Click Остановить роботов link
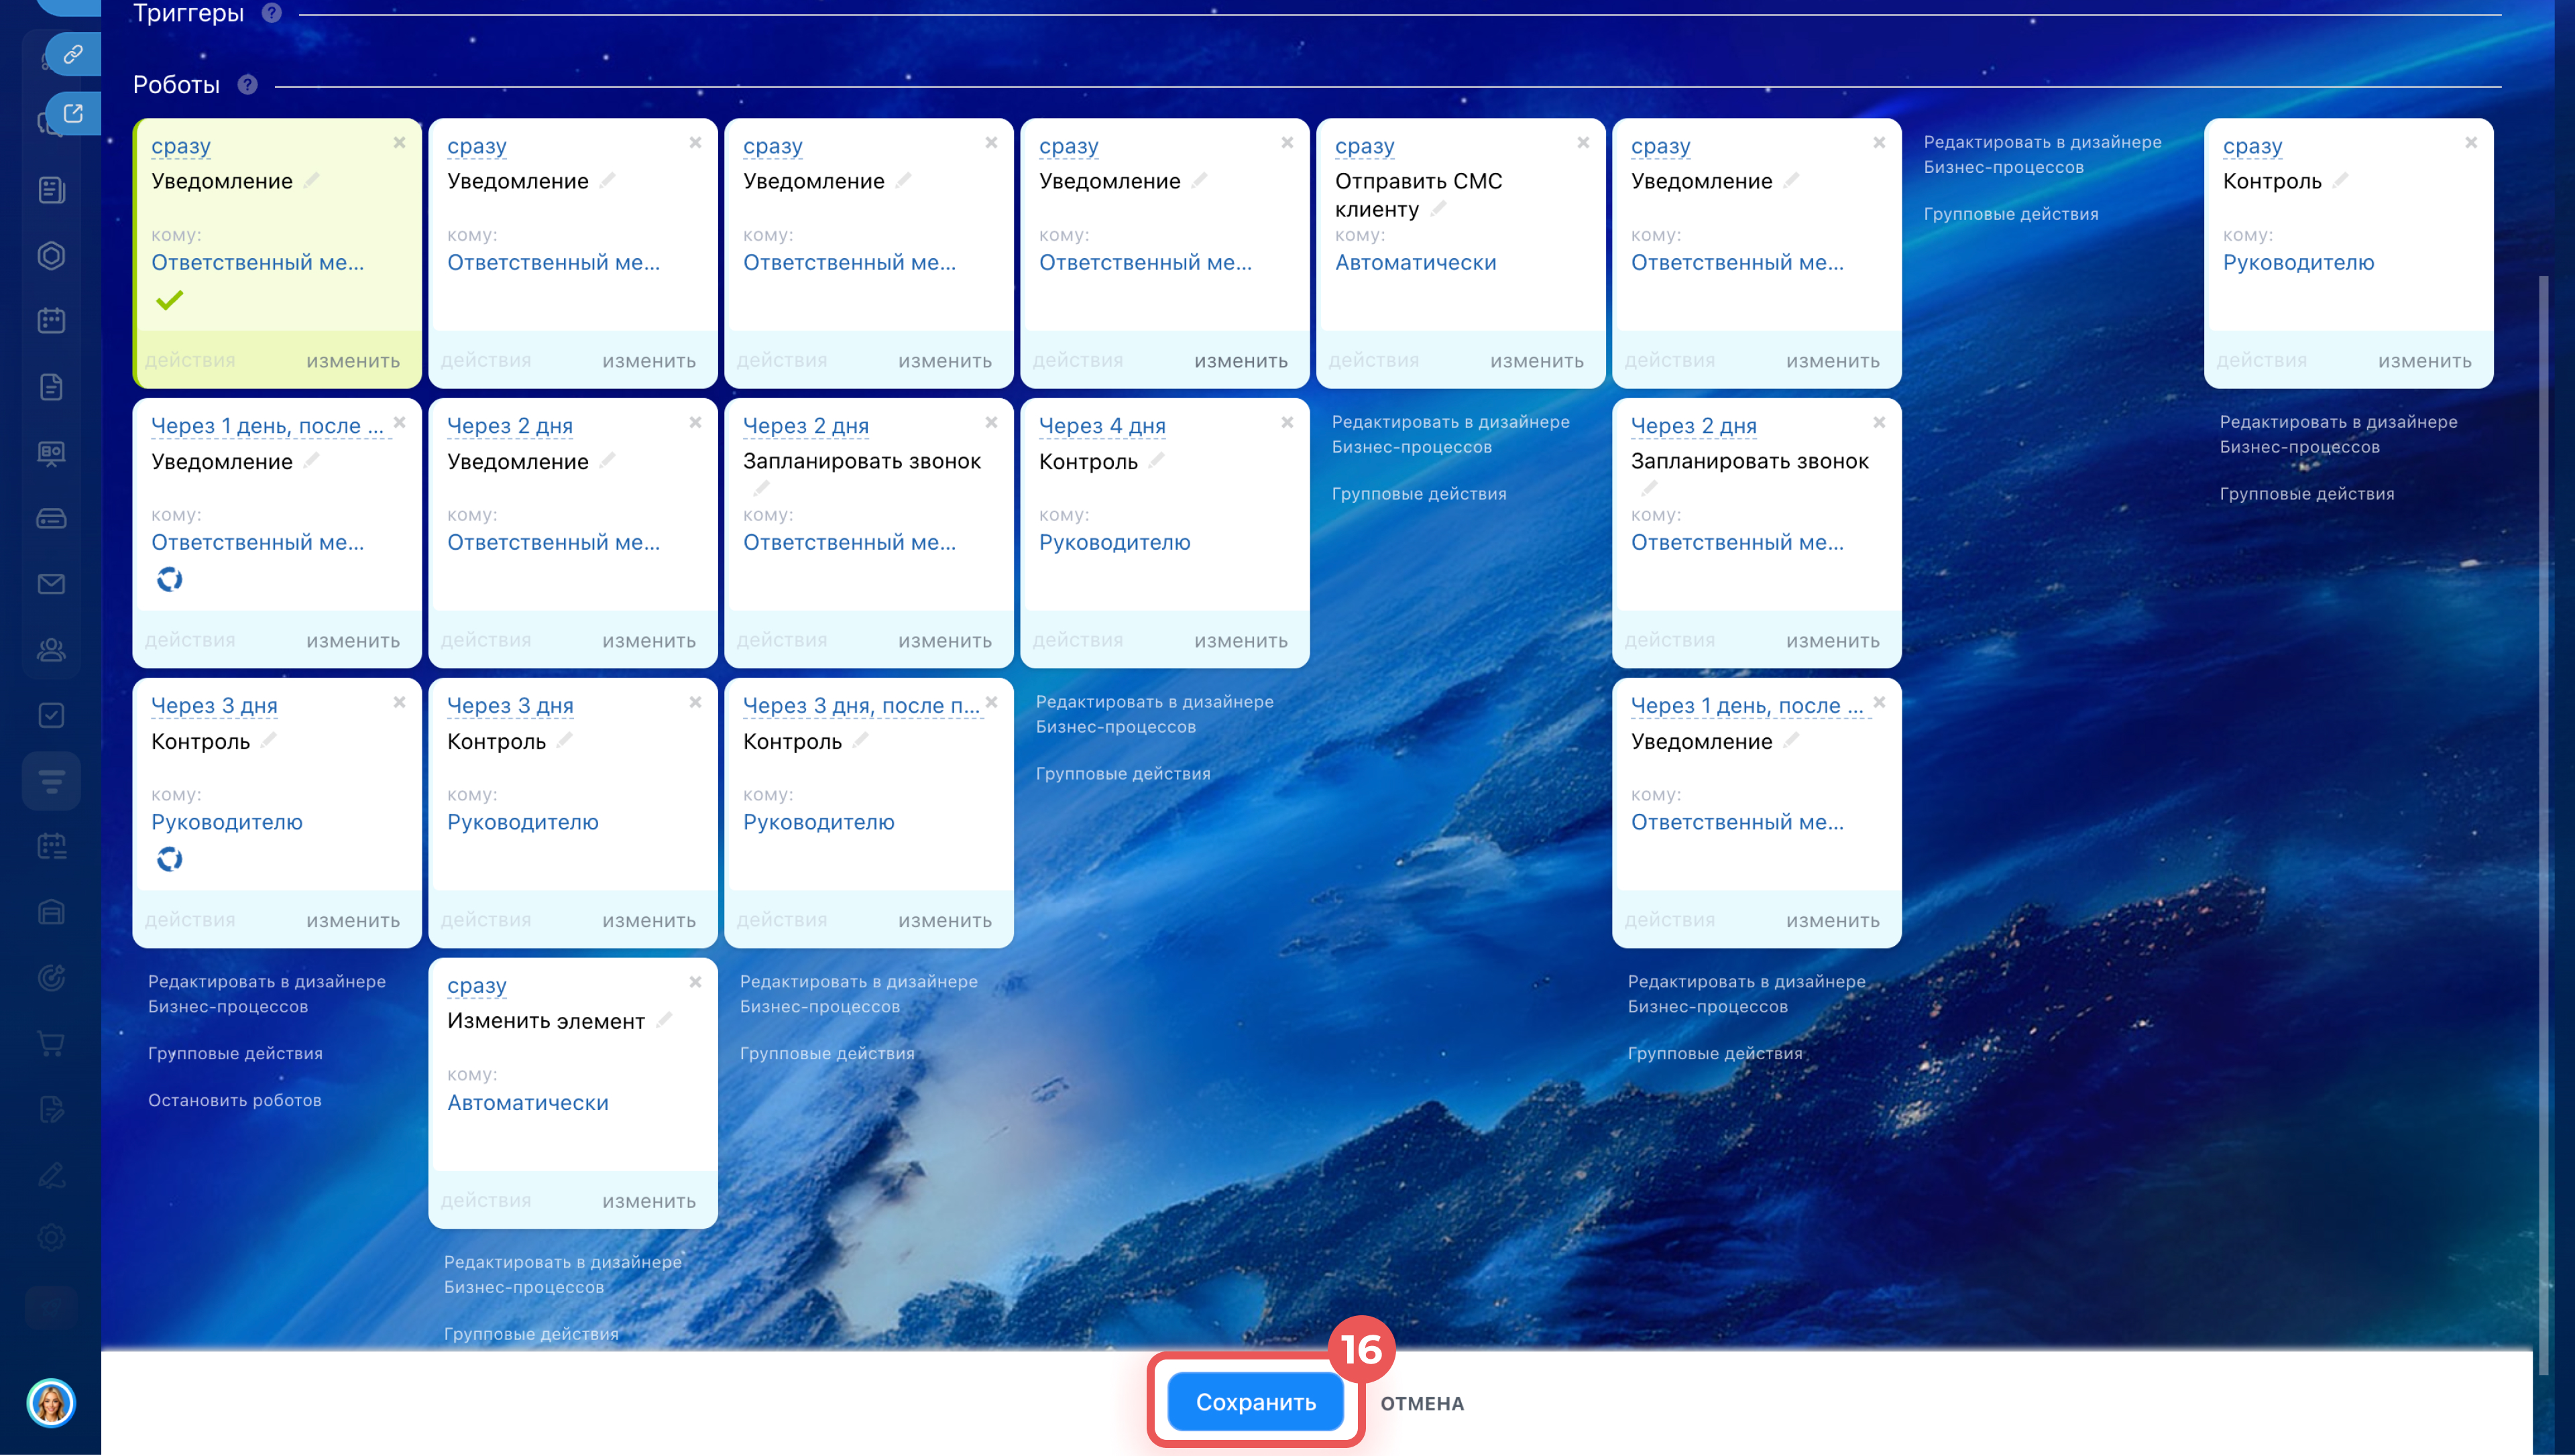 click(x=235, y=1100)
